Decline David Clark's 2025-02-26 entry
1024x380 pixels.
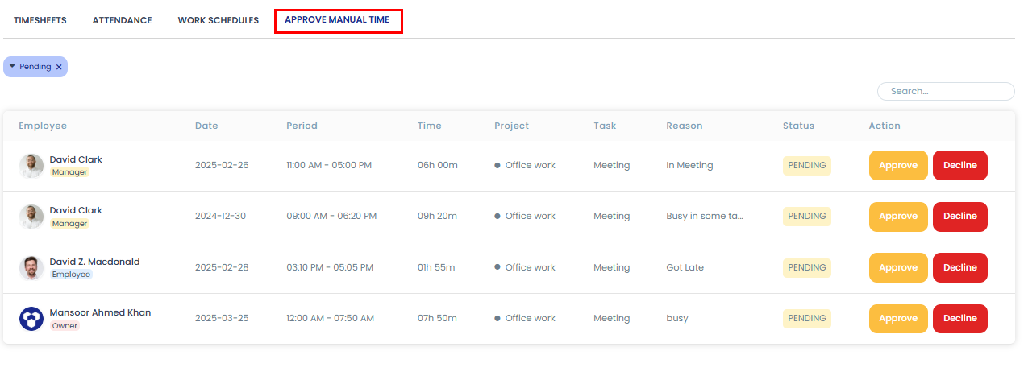(x=959, y=166)
